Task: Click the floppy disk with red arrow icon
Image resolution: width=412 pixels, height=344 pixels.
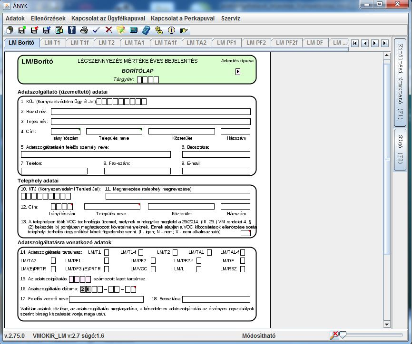Action: click(x=34, y=30)
